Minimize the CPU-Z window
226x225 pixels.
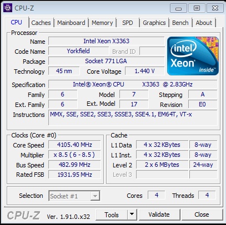pos(178,8)
